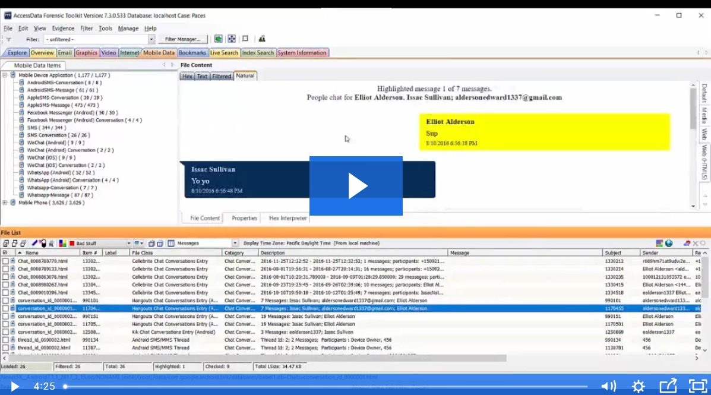Click the green refresh icon on the main toolbar
The width and height of the screenshot is (711, 395).
click(219, 38)
